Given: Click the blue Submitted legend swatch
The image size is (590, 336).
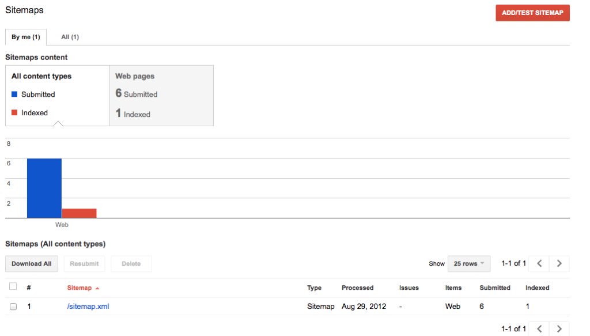Looking at the screenshot, I should (x=14, y=94).
